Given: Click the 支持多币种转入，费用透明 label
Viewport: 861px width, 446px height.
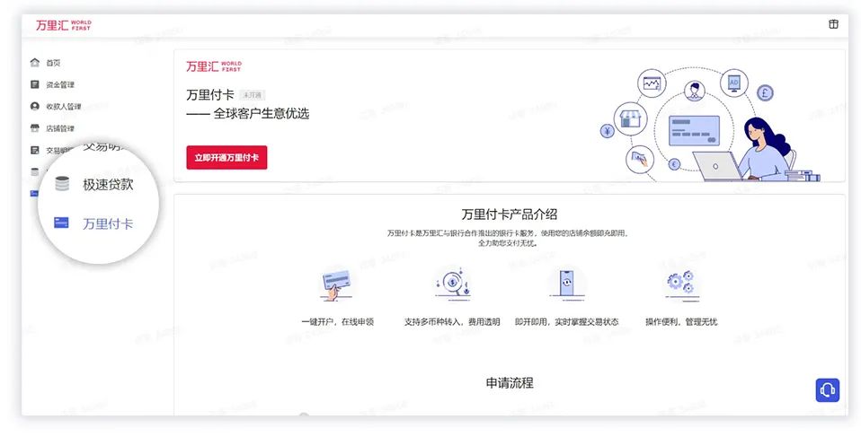Looking at the screenshot, I should coord(452,322).
